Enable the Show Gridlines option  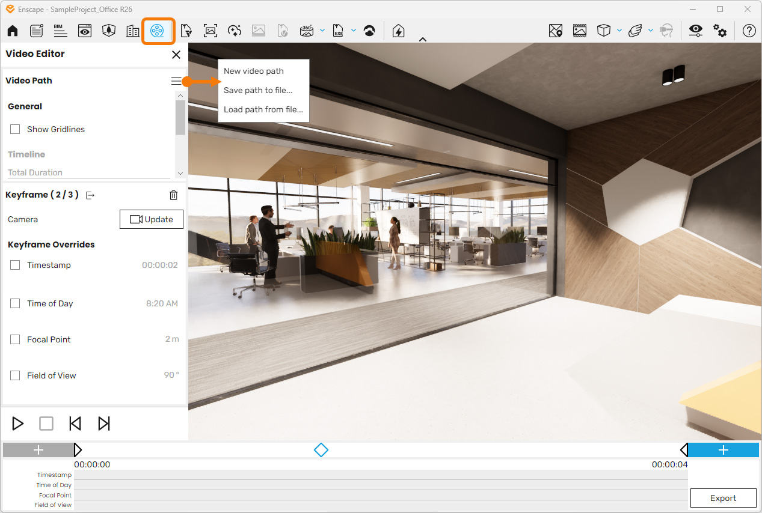click(x=15, y=129)
